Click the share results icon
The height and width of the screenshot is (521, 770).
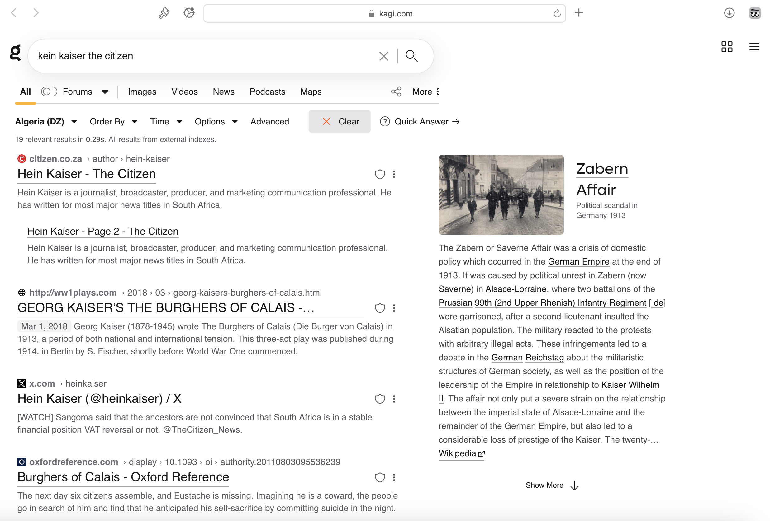[396, 92]
